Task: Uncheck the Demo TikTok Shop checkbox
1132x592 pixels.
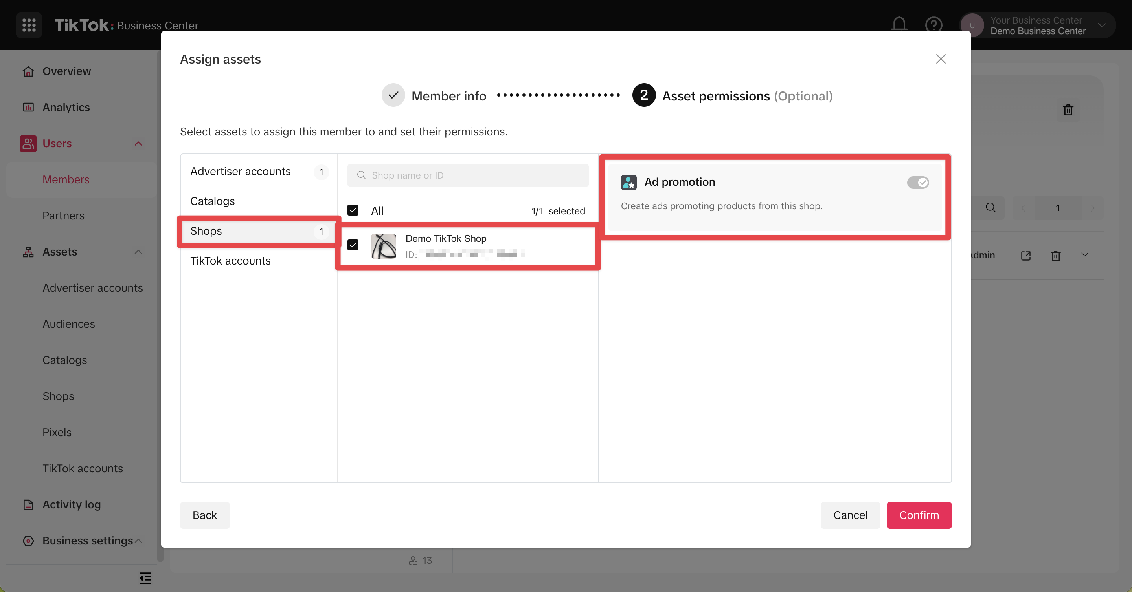Action: [x=353, y=245]
